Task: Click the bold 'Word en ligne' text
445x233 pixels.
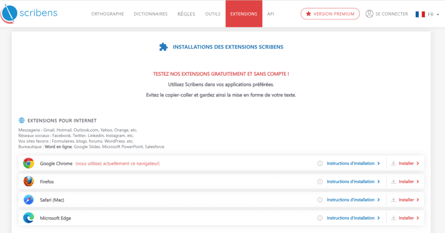Action: click(x=58, y=147)
